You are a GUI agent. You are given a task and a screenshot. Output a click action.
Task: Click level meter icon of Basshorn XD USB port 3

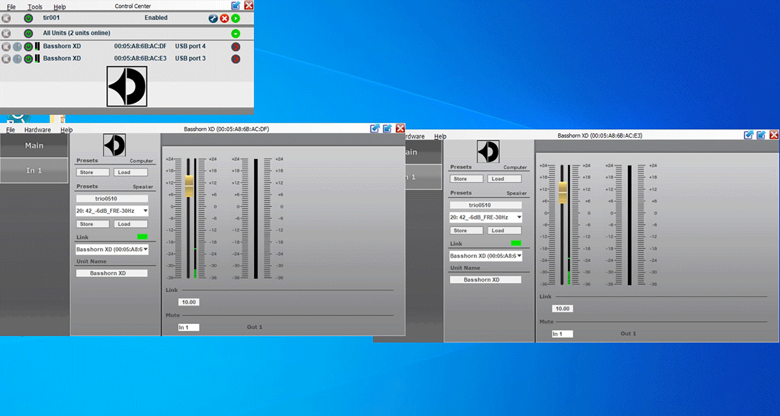click(x=37, y=58)
